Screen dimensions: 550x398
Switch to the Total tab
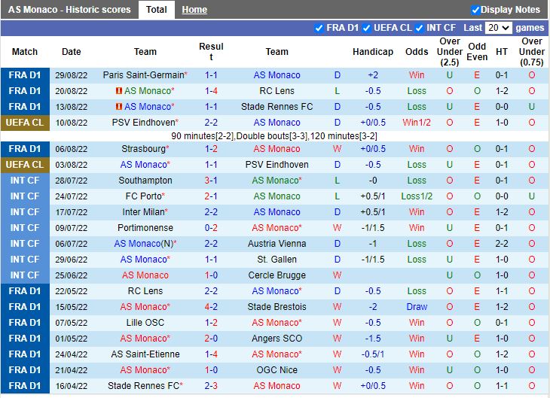(157, 10)
